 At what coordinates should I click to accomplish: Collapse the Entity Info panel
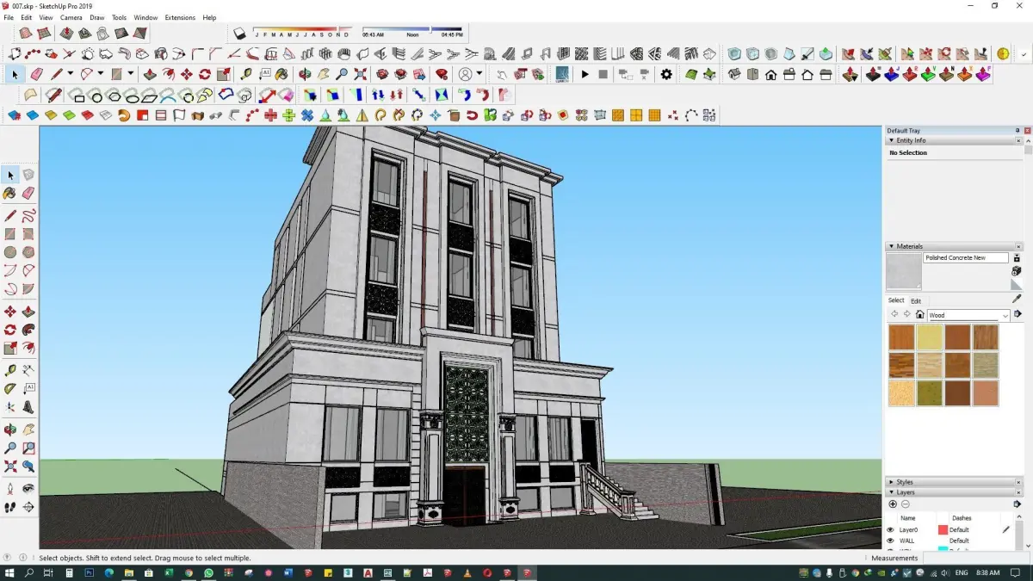point(891,140)
